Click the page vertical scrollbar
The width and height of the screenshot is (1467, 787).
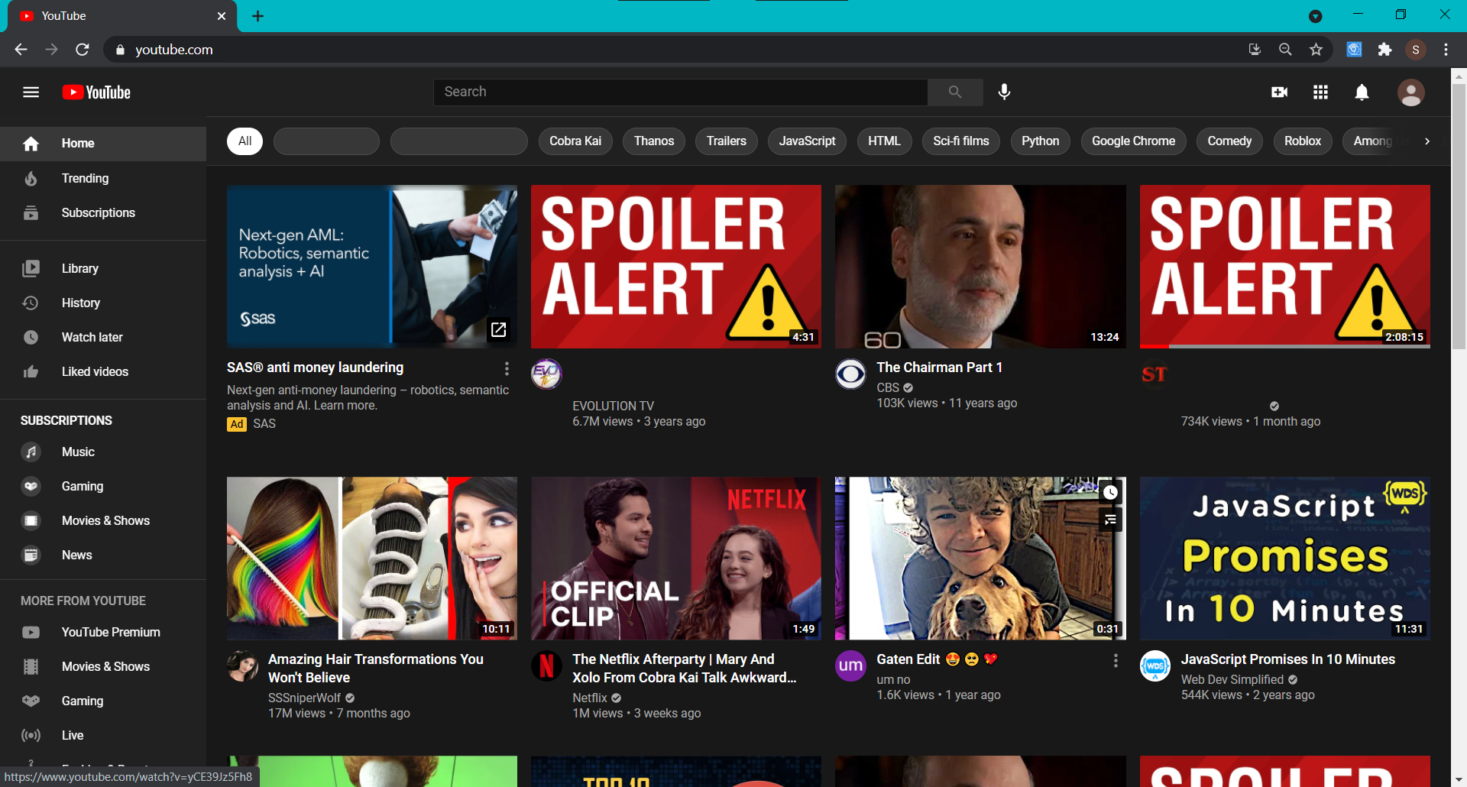(x=1459, y=426)
